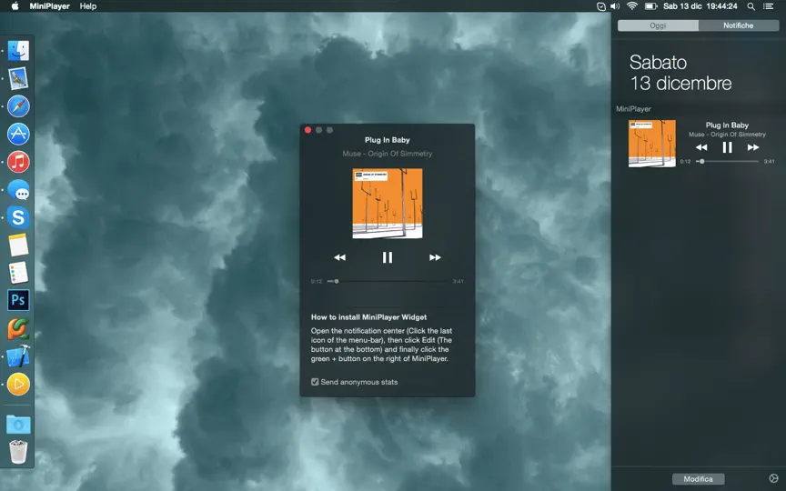Image resolution: width=786 pixels, height=491 pixels.
Task: Launch Safari from the Dock
Action: click(x=18, y=106)
